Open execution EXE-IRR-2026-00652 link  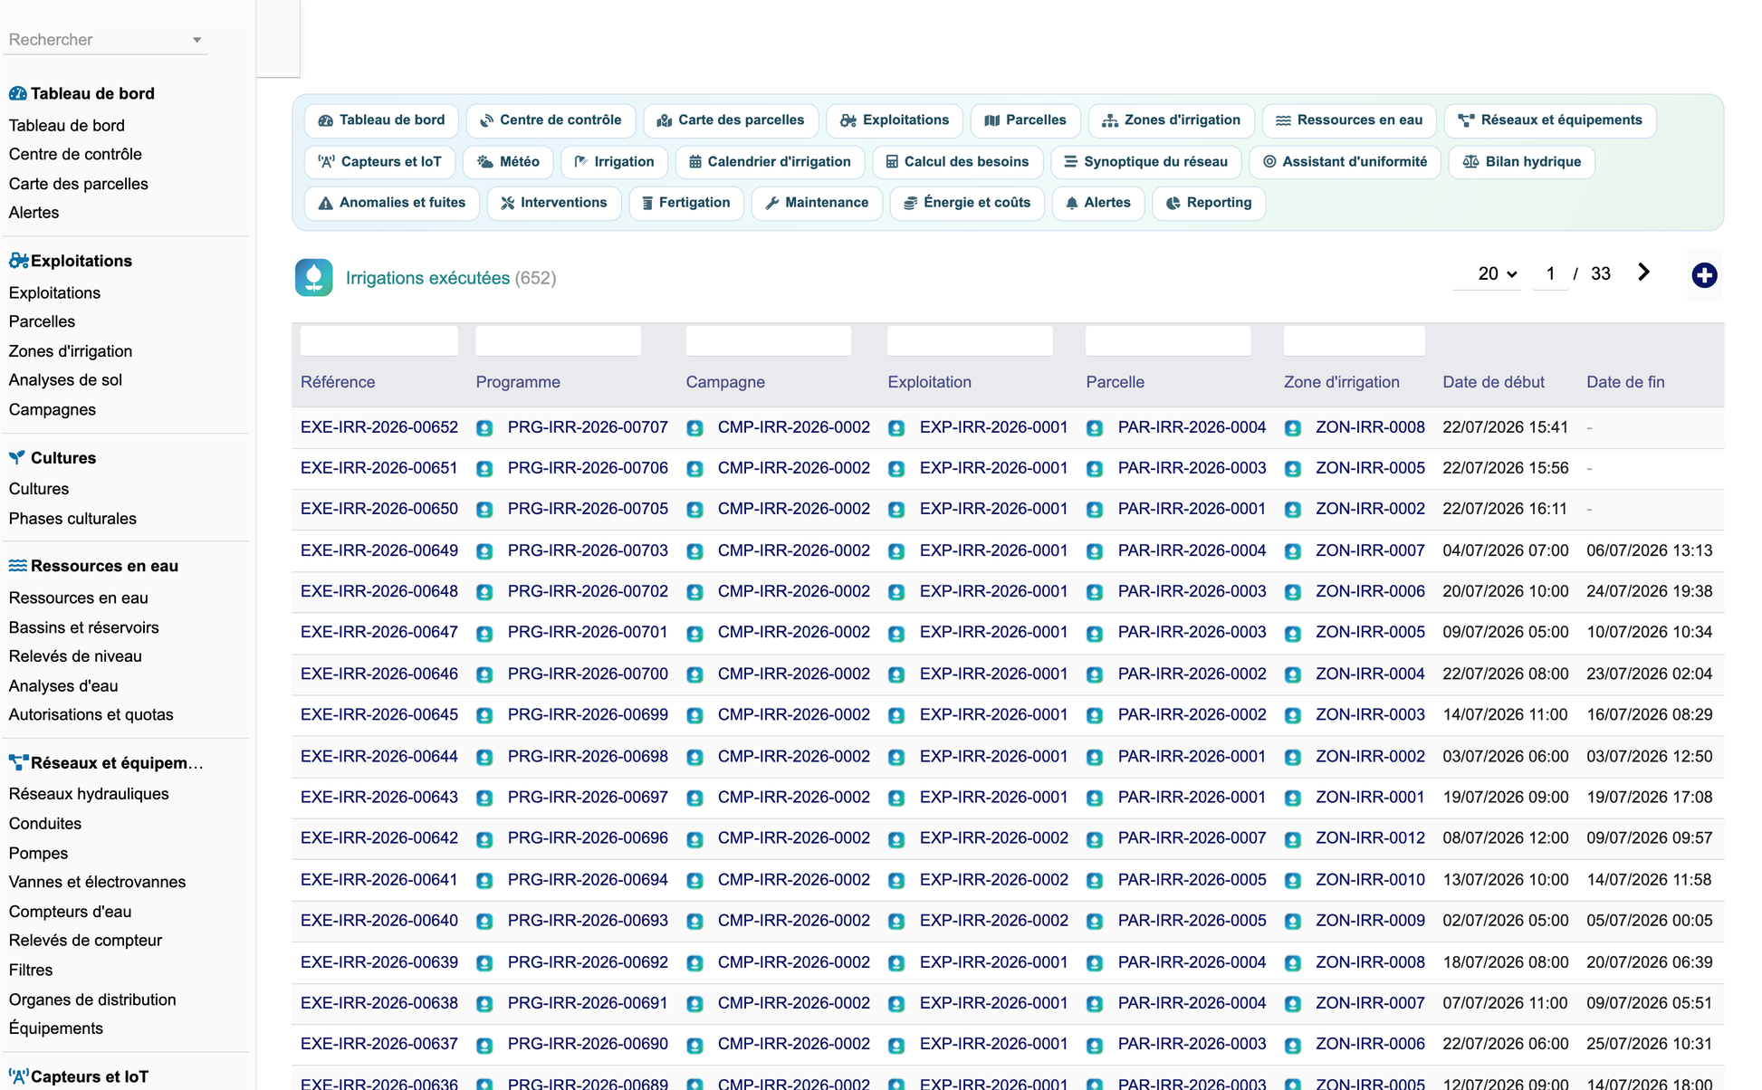pos(379,427)
